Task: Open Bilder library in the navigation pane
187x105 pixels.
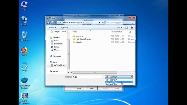Action: [x=55, y=41]
